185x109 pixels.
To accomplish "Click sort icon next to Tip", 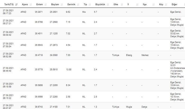I will (90, 4).
